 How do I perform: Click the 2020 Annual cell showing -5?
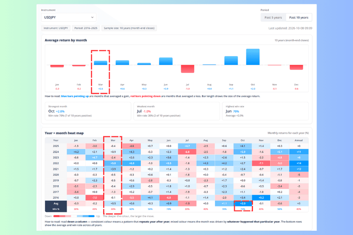pyautogui.click(x=299, y=175)
